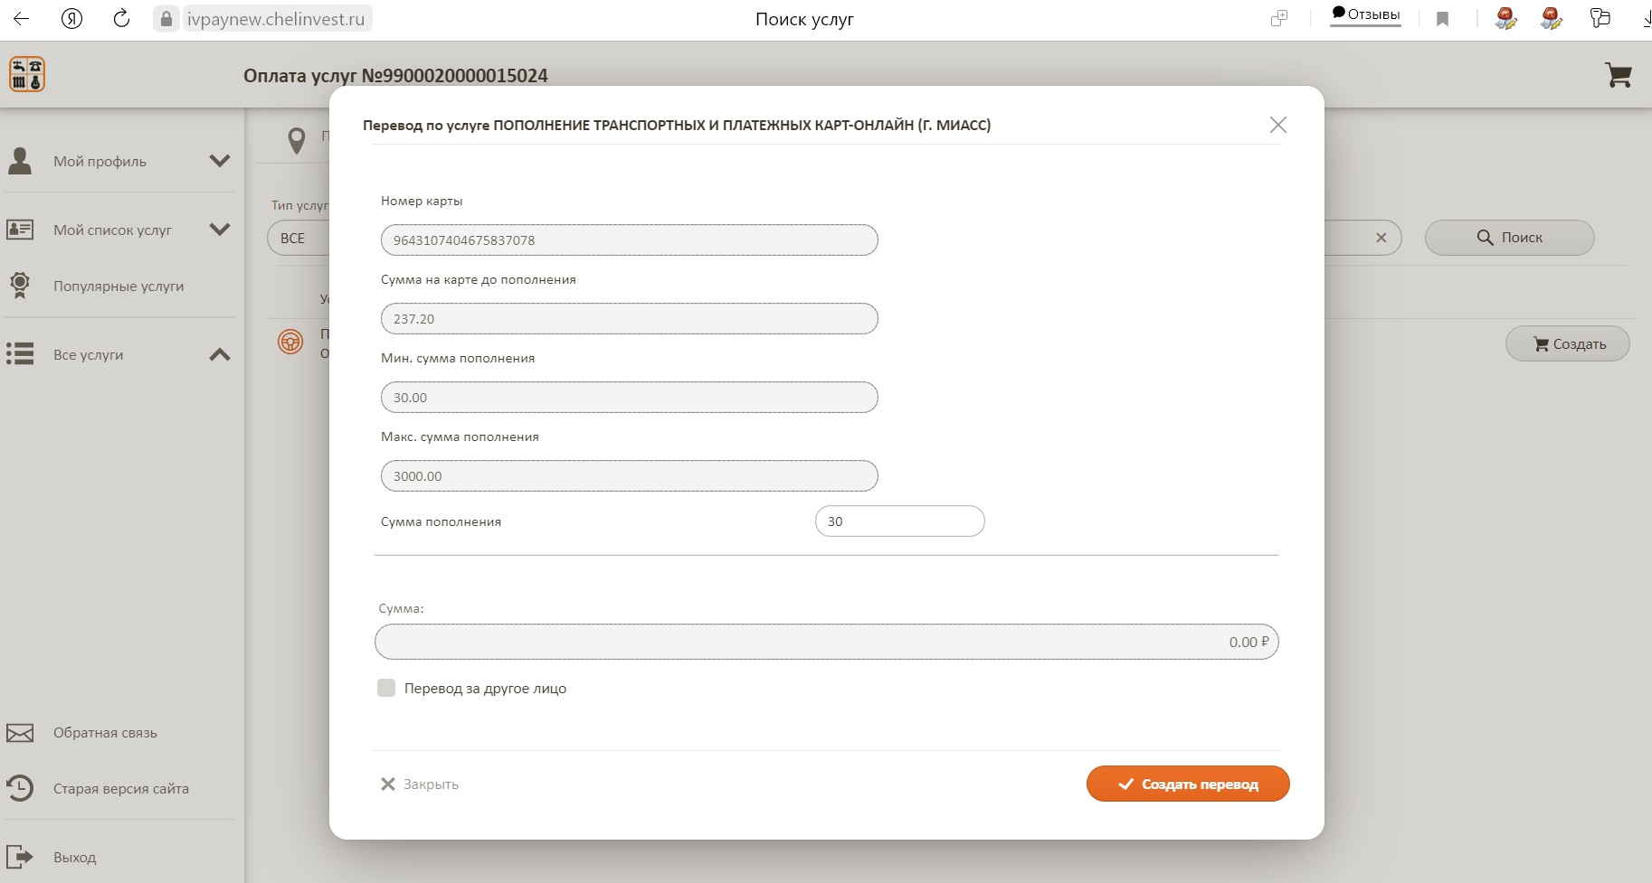Click the Создать перевод button
This screenshot has height=883, width=1652.
click(1188, 784)
